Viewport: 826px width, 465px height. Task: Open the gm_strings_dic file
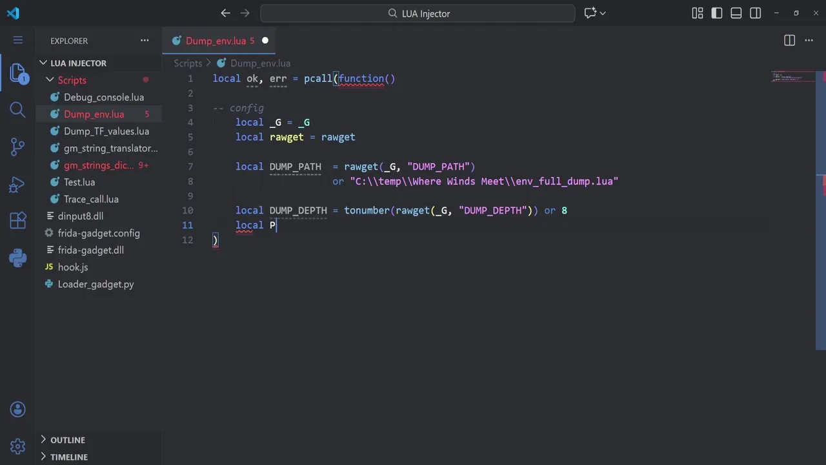coord(99,165)
